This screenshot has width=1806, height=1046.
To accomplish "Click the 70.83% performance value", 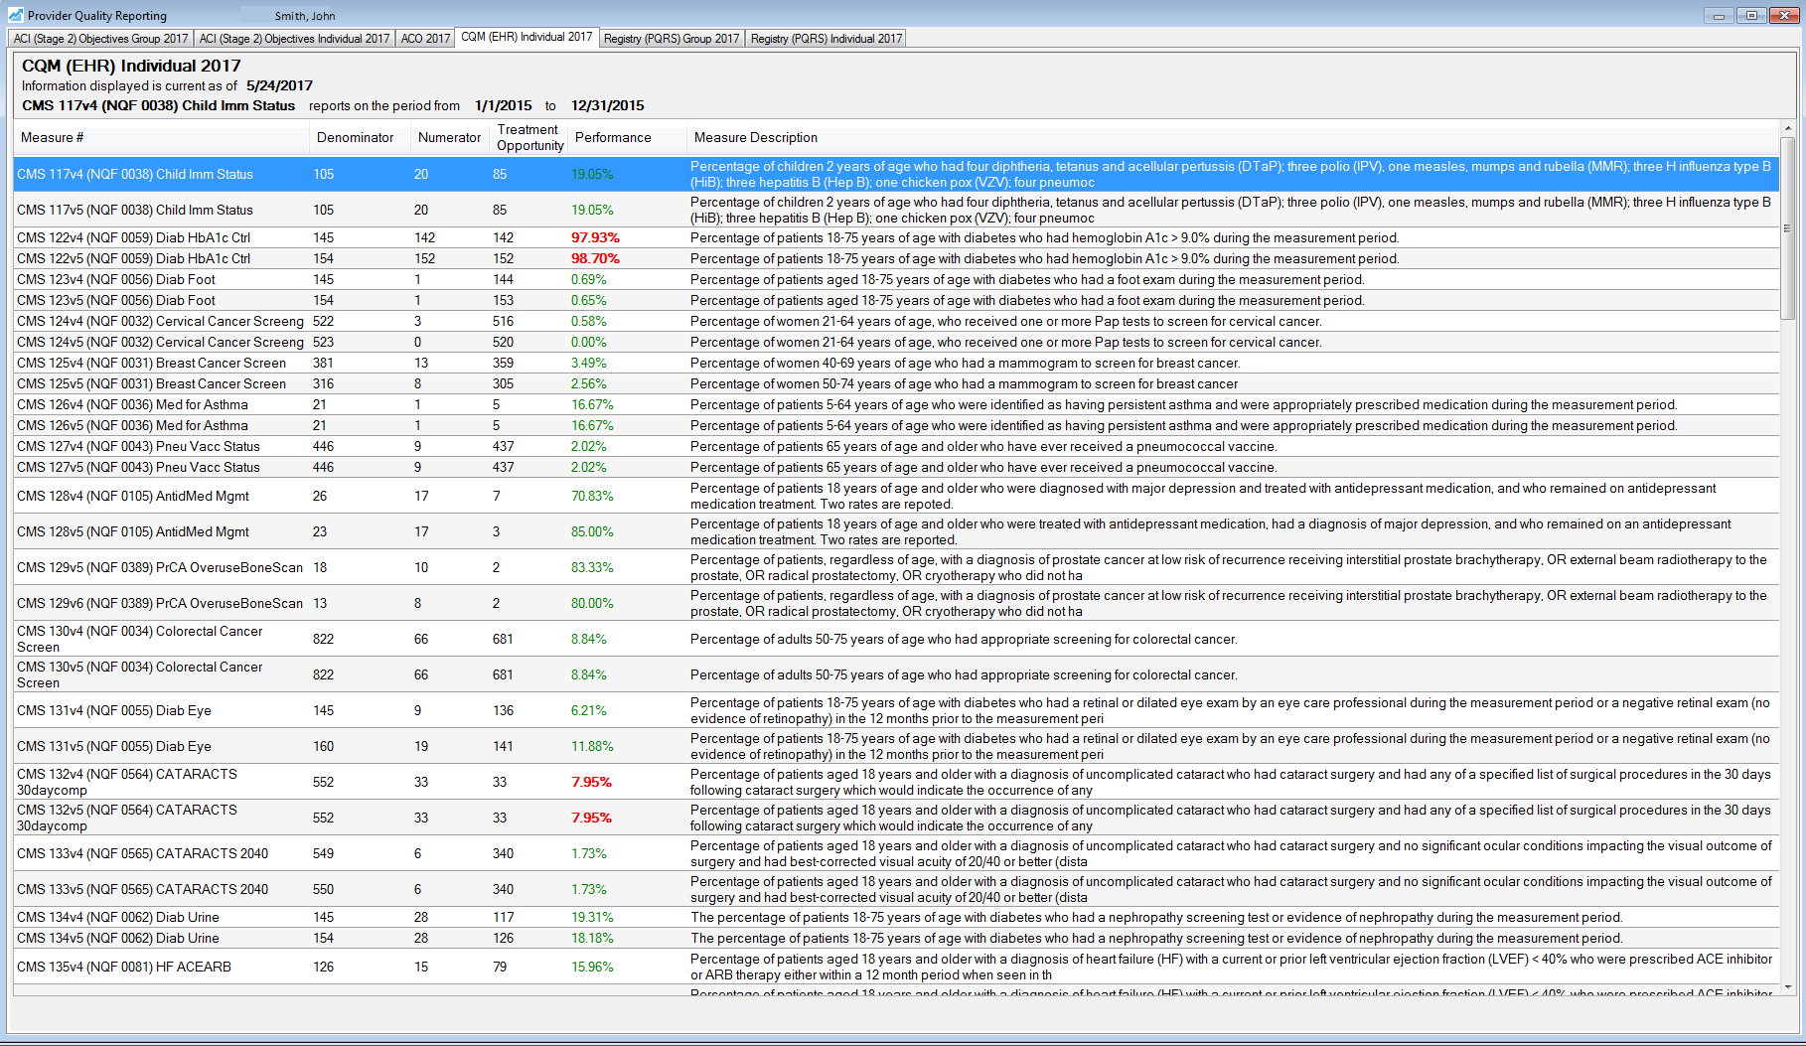I will (x=592, y=496).
